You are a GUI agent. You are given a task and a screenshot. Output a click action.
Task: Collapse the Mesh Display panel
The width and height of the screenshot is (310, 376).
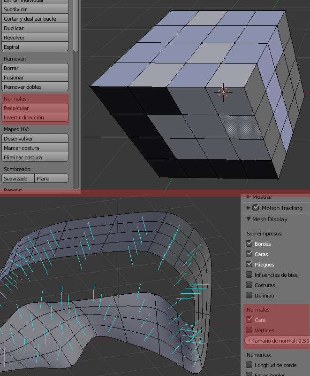pos(249,219)
